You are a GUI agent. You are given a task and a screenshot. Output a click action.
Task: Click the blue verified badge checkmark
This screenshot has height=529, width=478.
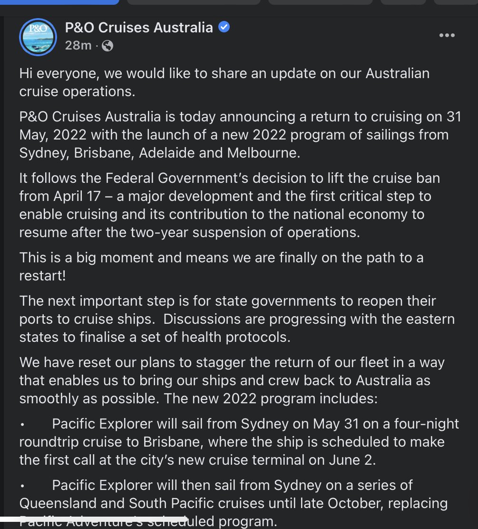tap(224, 27)
